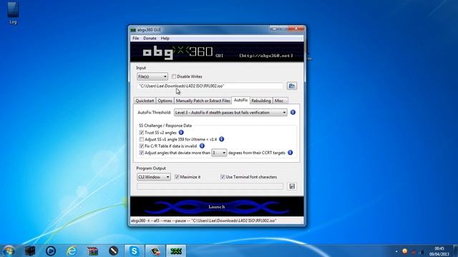This screenshot has height=257, width=458.
Task: Open the Donate menu
Action: coord(150,38)
